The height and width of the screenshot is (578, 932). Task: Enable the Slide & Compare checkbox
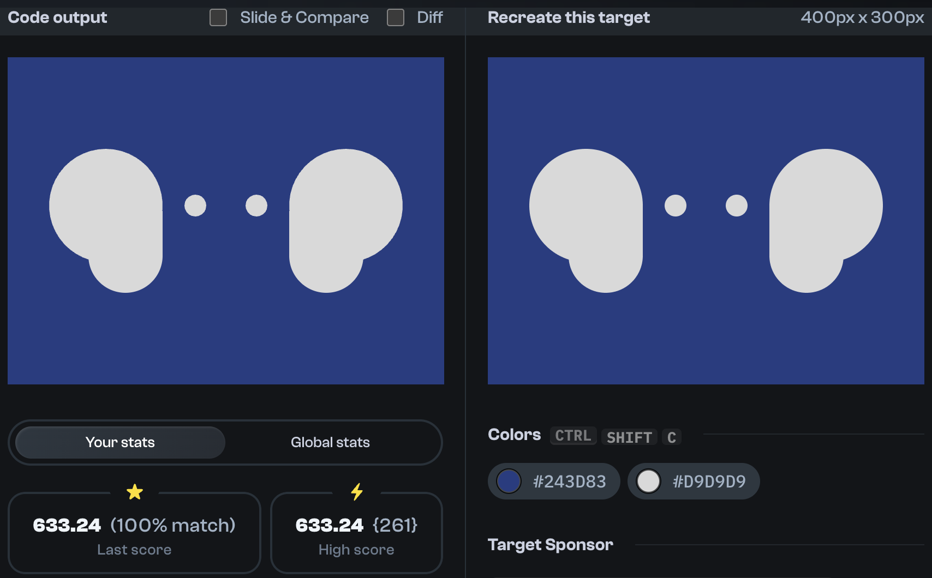click(x=218, y=17)
